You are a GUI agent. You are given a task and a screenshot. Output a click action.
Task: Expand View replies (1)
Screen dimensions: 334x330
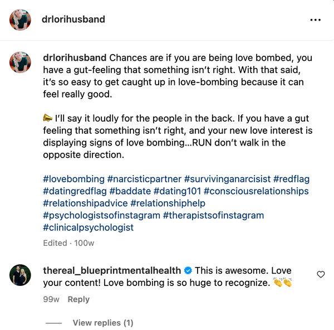coord(103,323)
